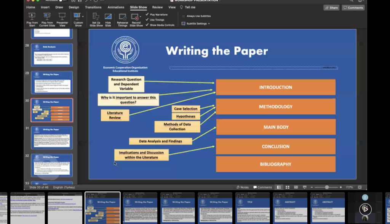Click INTRODUCTION box on slide

[x=276, y=87]
